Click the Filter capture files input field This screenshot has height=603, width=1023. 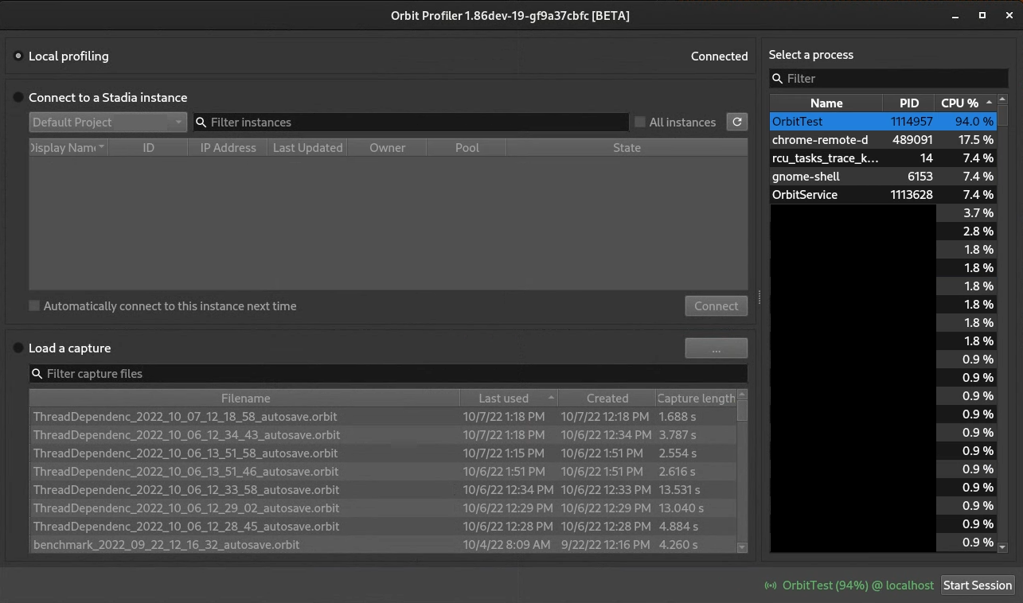click(x=389, y=374)
